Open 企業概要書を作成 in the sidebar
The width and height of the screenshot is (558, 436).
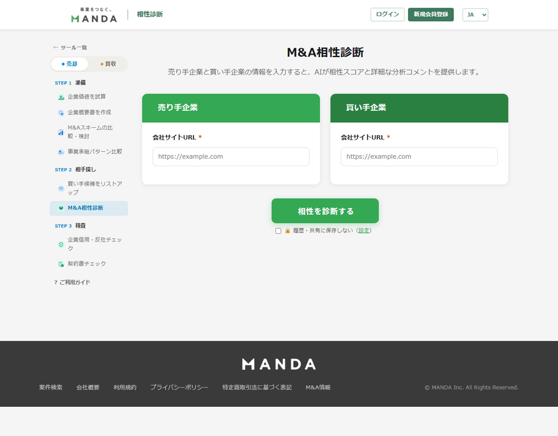89,112
